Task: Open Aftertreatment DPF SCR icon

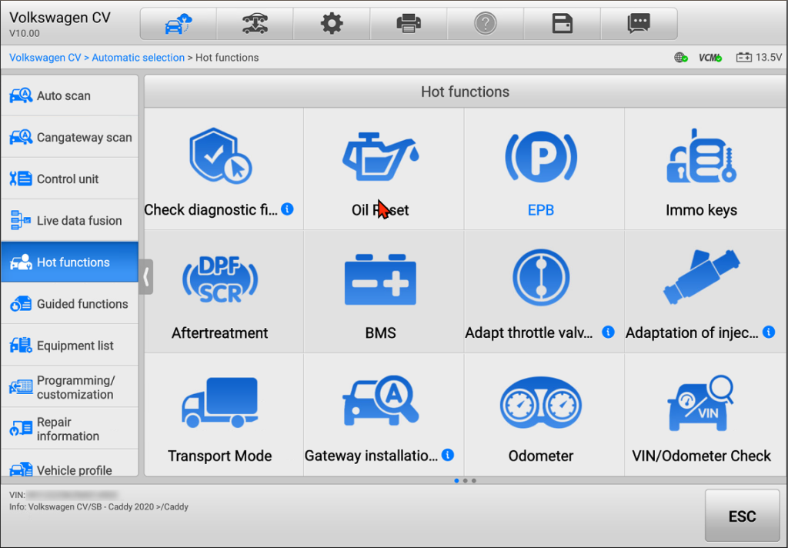Action: (x=220, y=279)
